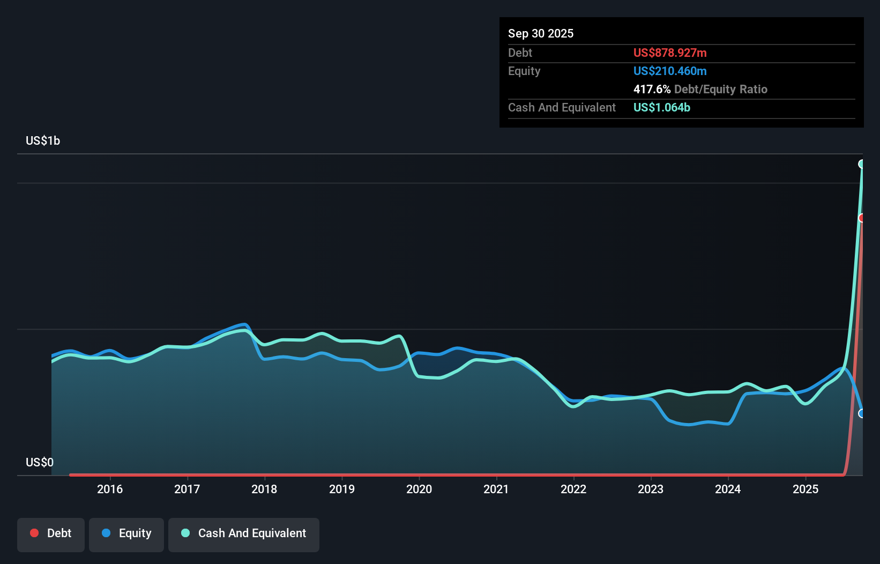Click the 2016 x-axis label

click(x=110, y=489)
